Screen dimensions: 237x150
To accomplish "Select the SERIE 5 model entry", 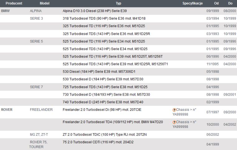I will click(x=36, y=41).
